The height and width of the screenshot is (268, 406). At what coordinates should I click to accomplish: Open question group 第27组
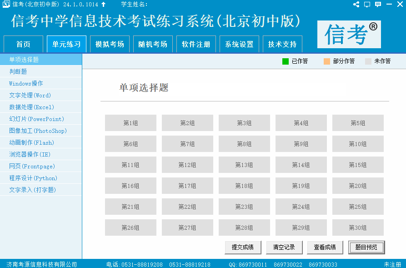click(187, 228)
